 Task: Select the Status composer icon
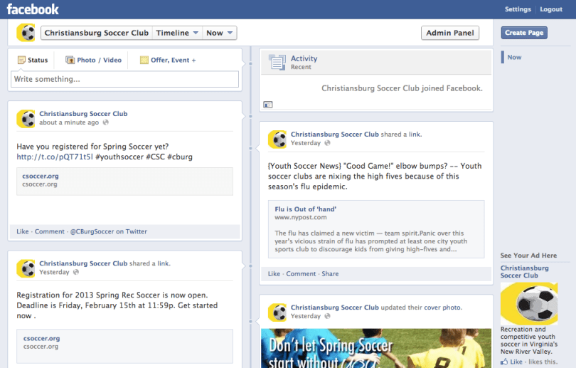21,61
